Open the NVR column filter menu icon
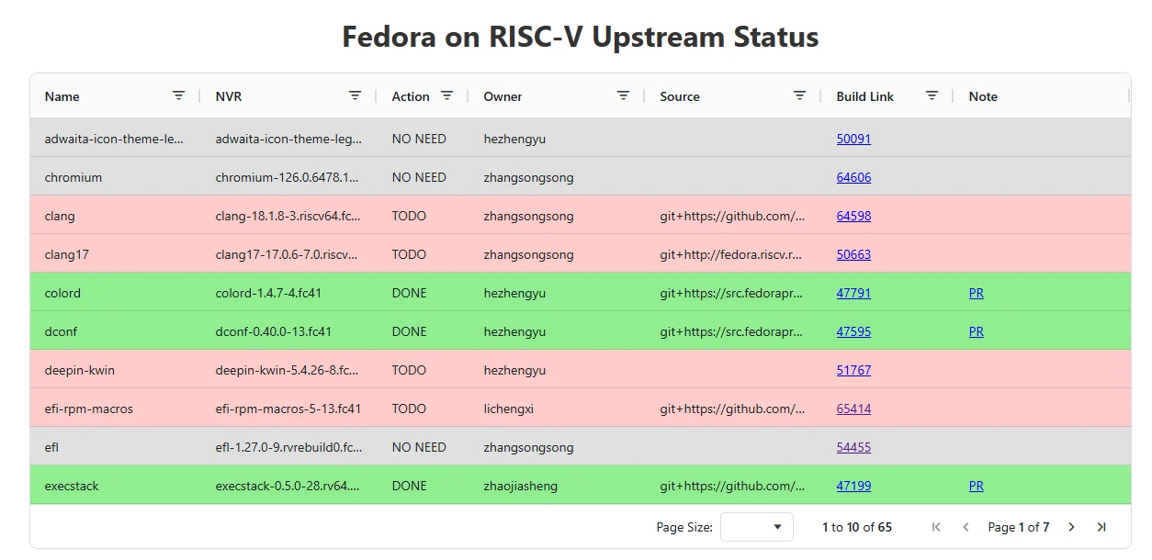 point(355,95)
